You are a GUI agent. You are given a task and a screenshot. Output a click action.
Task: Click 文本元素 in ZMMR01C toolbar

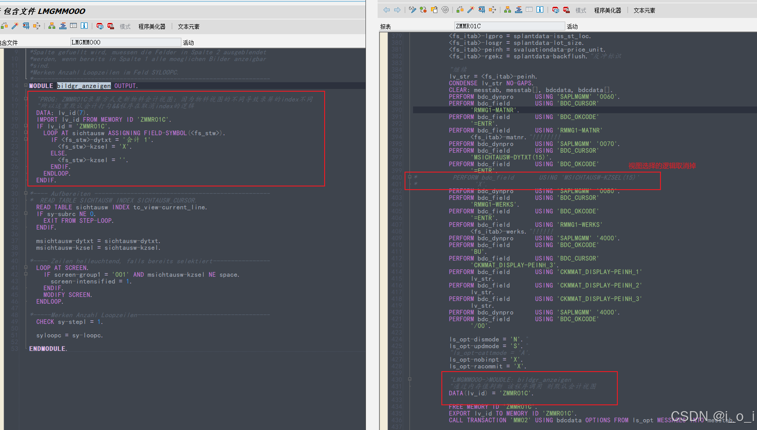644,10
